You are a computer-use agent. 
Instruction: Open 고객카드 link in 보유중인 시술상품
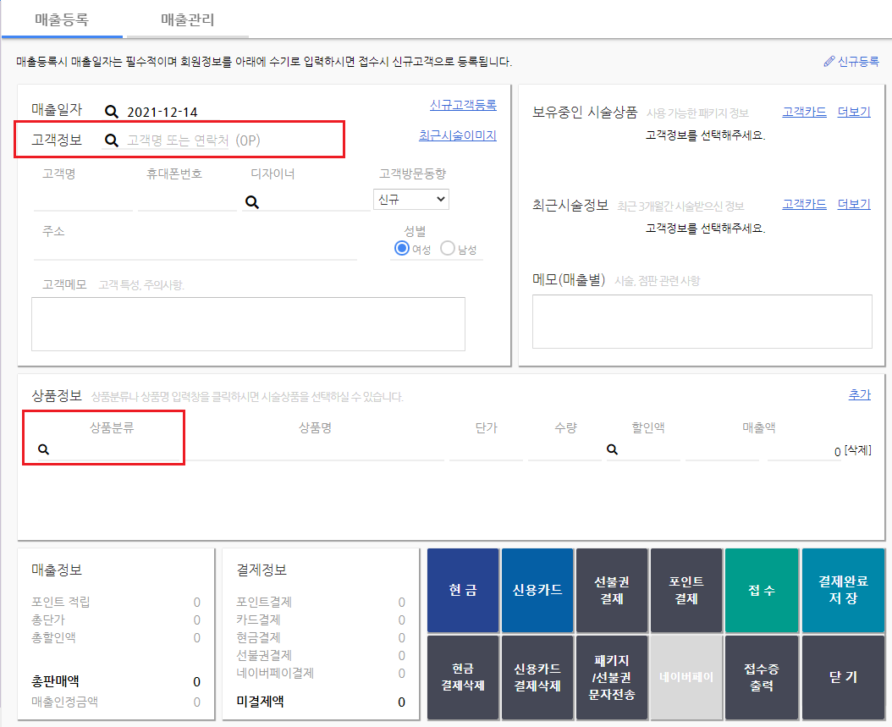pos(804,112)
